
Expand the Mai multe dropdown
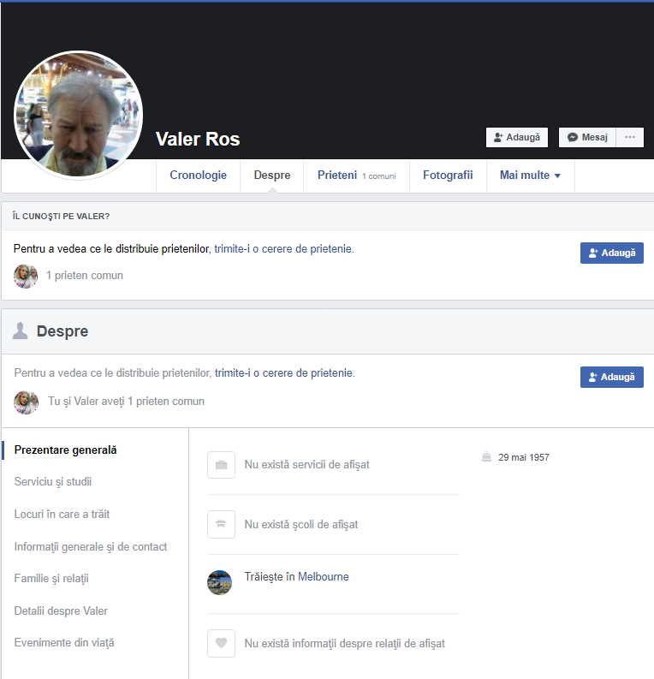(x=530, y=175)
